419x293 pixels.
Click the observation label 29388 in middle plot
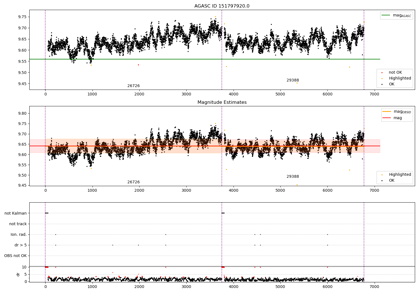click(x=293, y=177)
